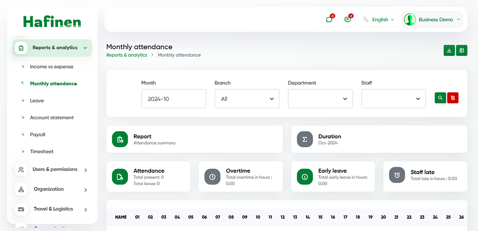Click the Hafinen logo
This screenshot has height=231, width=478.
pos(52,21)
